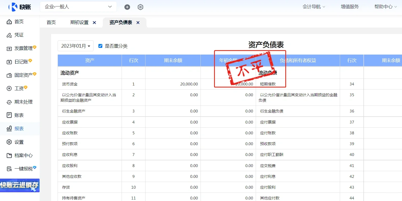
Task: Click the 预付款项 row label
Action: [70, 144]
